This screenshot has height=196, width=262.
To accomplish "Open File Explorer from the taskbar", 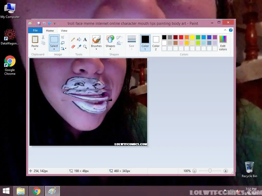I will click(x=21, y=191).
